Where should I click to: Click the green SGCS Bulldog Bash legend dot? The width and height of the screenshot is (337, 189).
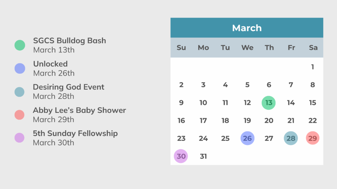coord(20,45)
